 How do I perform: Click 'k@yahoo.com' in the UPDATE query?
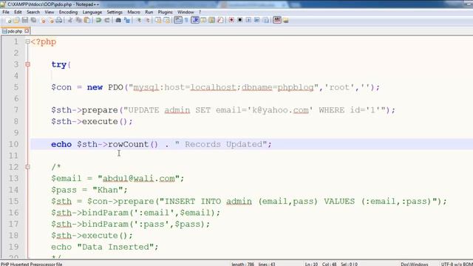tap(280, 110)
